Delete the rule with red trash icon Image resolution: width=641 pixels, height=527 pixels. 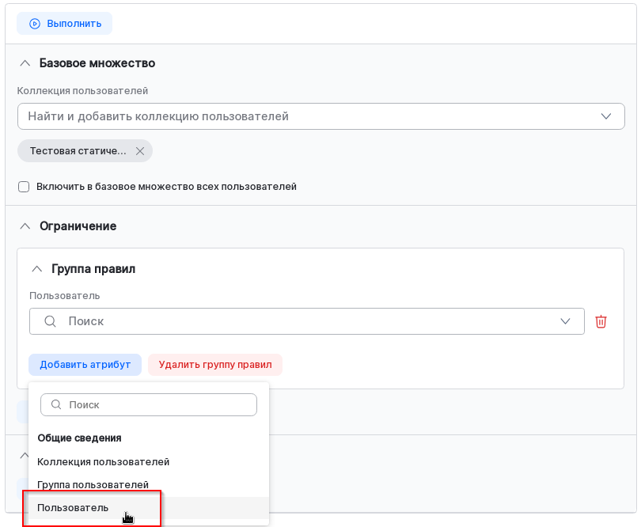(601, 321)
